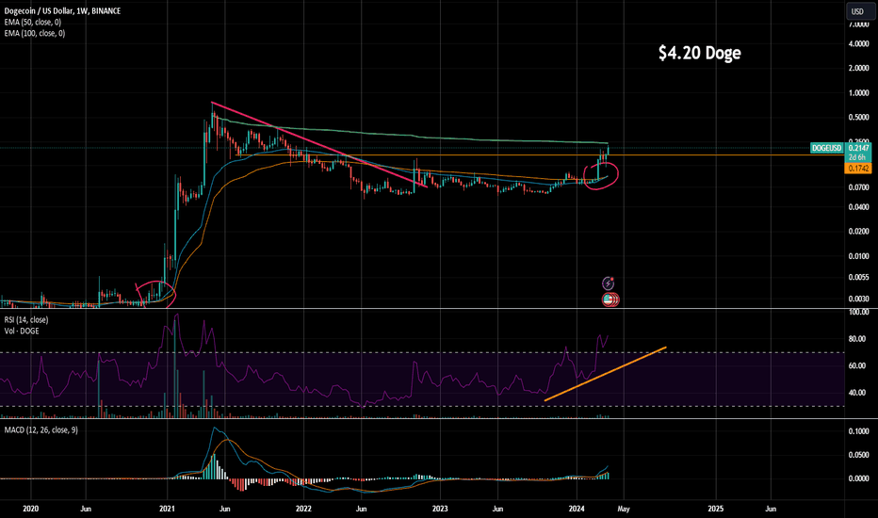Click the 0.0100 price scale label
This screenshot has height=518, width=878.
click(858, 256)
